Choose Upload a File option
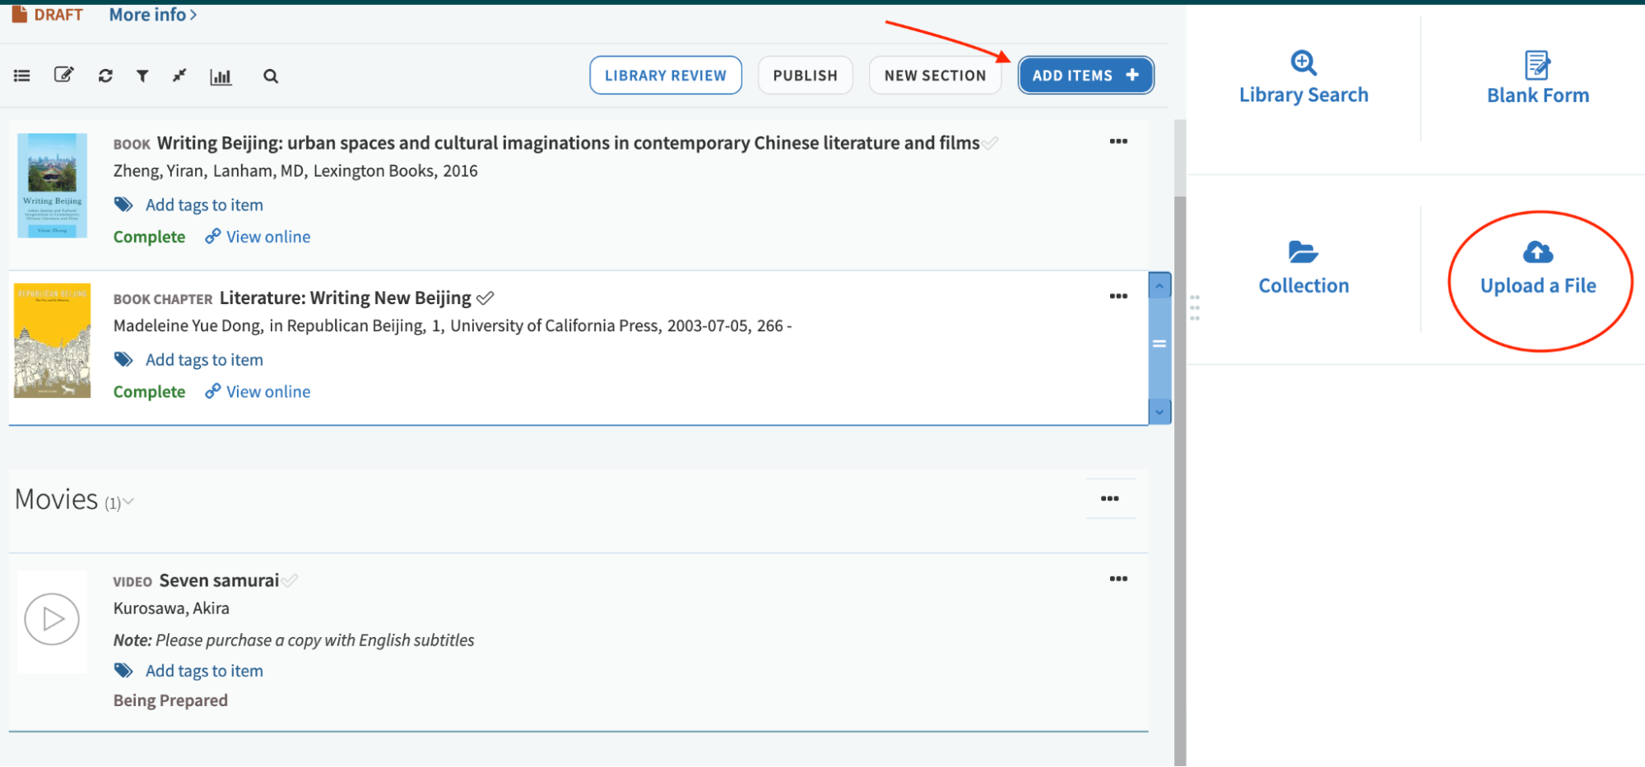The height and width of the screenshot is (767, 1645). (1537, 269)
